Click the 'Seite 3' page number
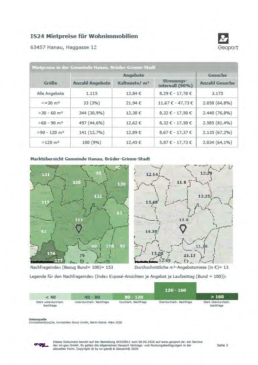Viewport: 258px width, 365px height. click(x=222, y=345)
